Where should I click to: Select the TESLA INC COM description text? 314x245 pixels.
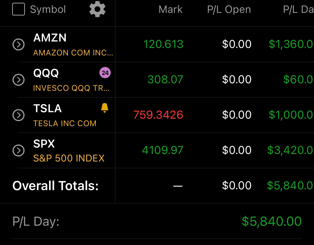(x=65, y=123)
